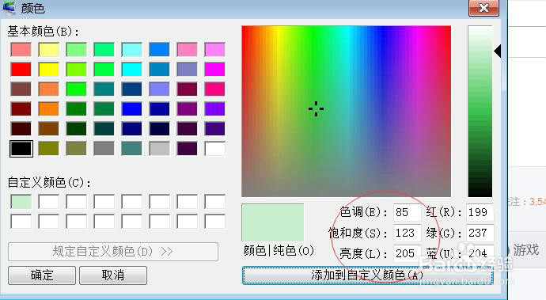
Task: Select pure red swatch in second row
Action: [x=21, y=70]
